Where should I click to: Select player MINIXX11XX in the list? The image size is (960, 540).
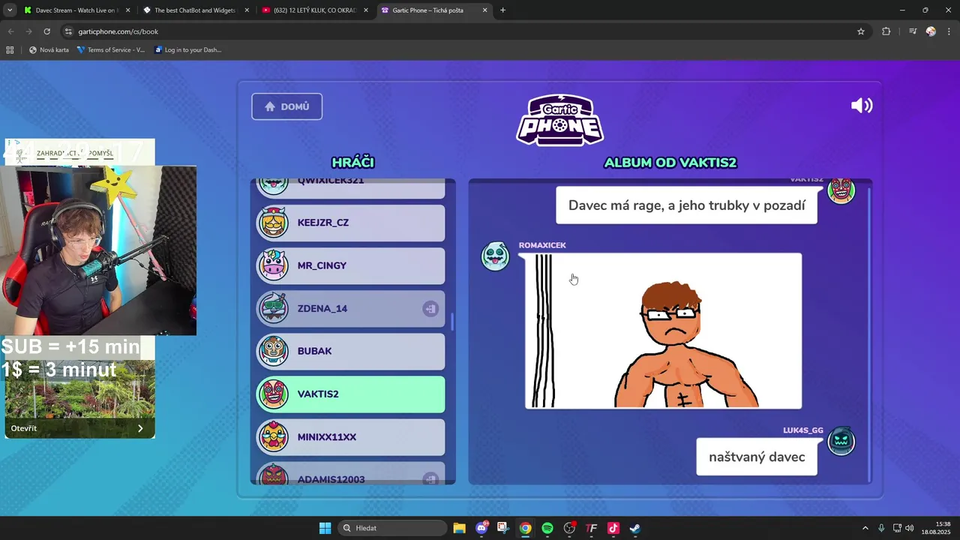[x=350, y=436]
